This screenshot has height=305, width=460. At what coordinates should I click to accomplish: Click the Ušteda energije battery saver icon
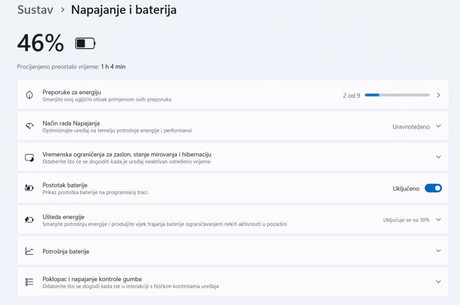pos(29,220)
